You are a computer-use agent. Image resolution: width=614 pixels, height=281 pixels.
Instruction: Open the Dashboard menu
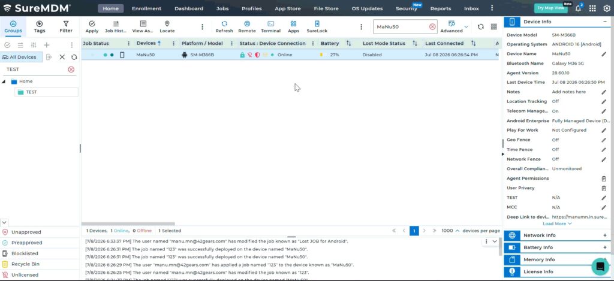click(x=189, y=8)
